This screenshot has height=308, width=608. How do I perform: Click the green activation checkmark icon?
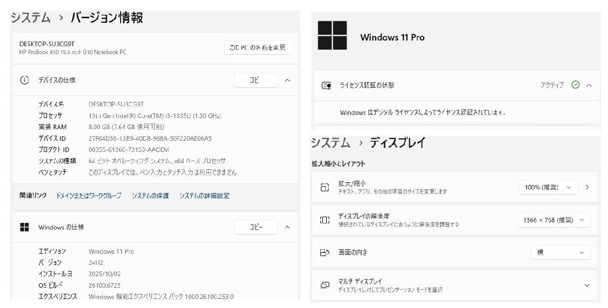[x=575, y=85]
